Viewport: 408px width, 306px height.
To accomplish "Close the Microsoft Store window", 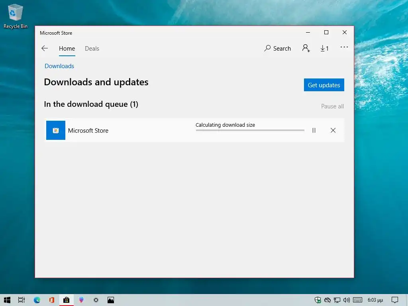I will (345, 33).
